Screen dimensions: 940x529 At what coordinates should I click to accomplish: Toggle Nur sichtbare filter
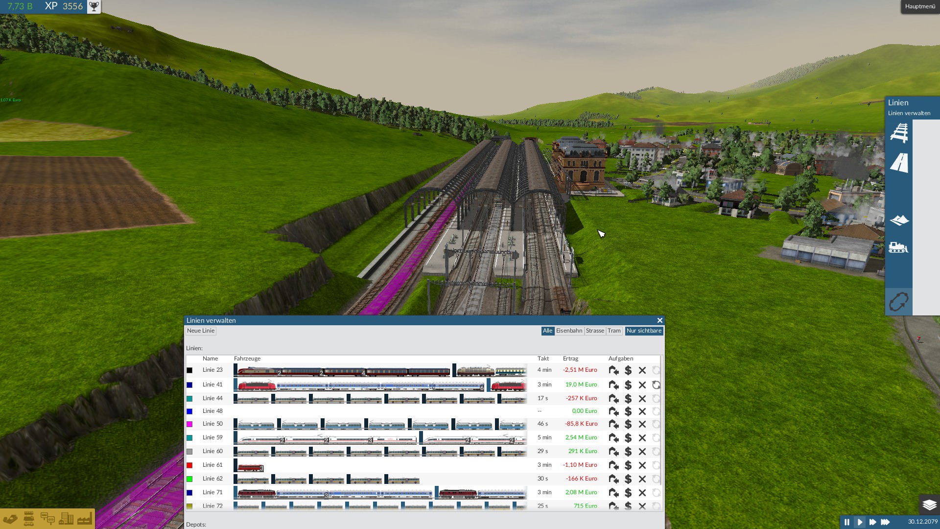coord(644,331)
